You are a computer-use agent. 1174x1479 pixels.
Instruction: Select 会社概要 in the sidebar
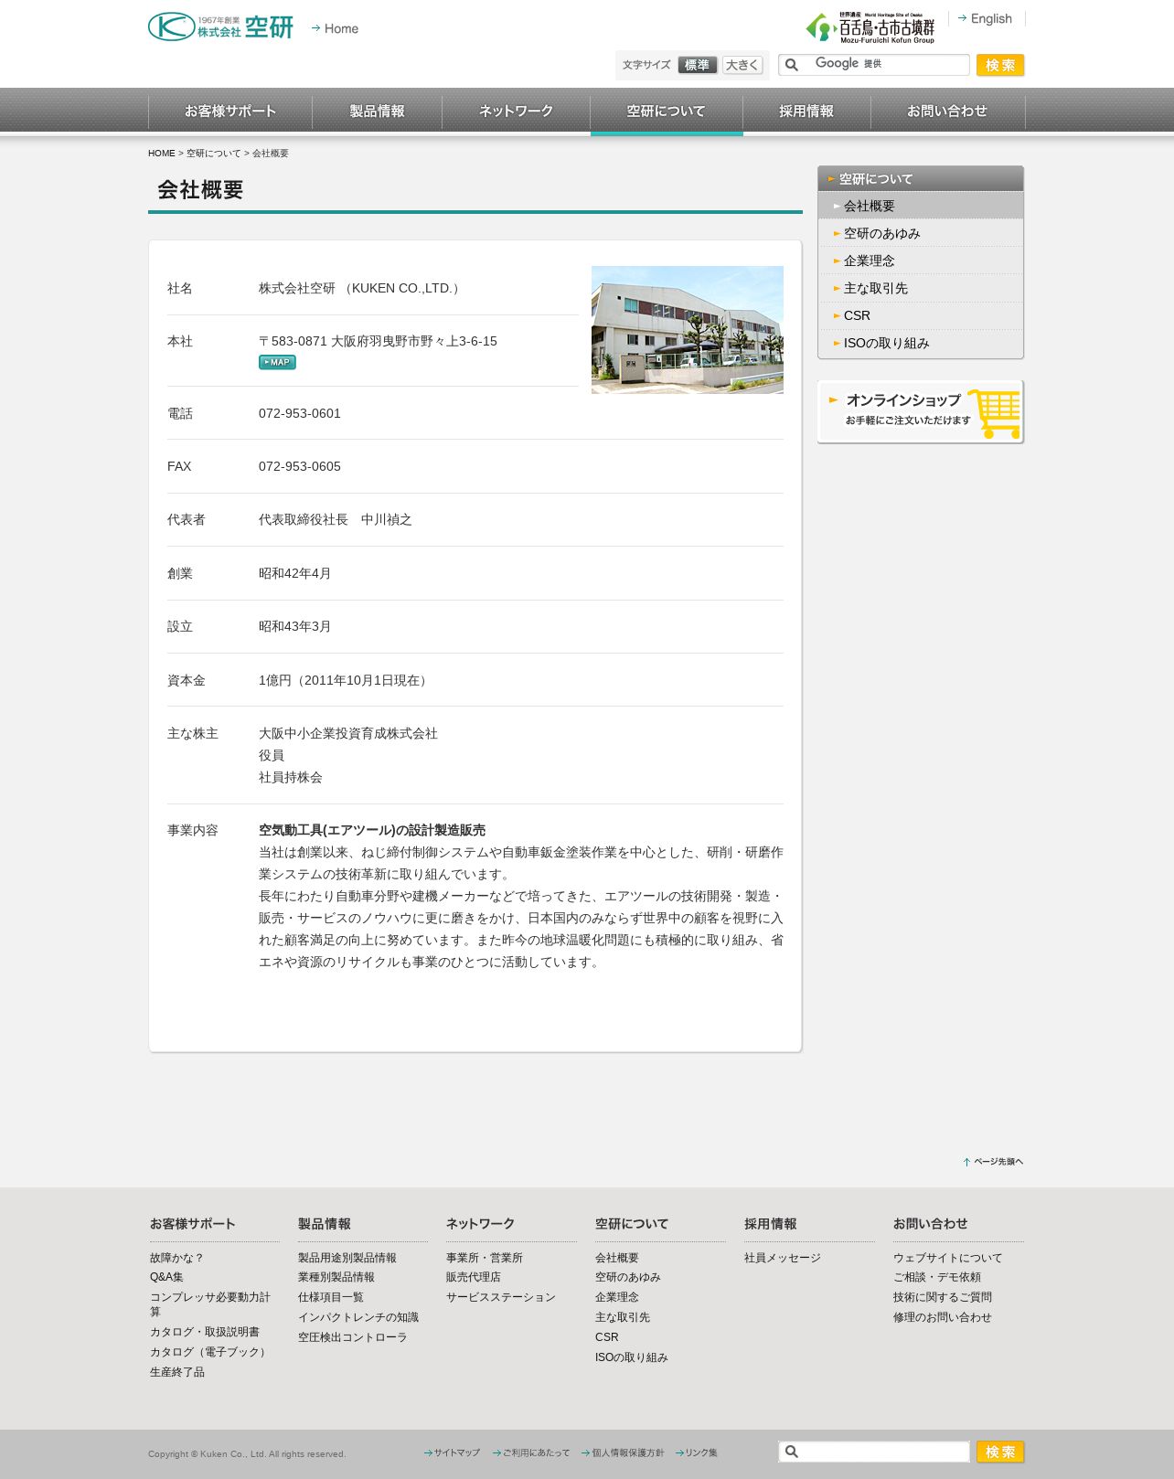pos(921,207)
